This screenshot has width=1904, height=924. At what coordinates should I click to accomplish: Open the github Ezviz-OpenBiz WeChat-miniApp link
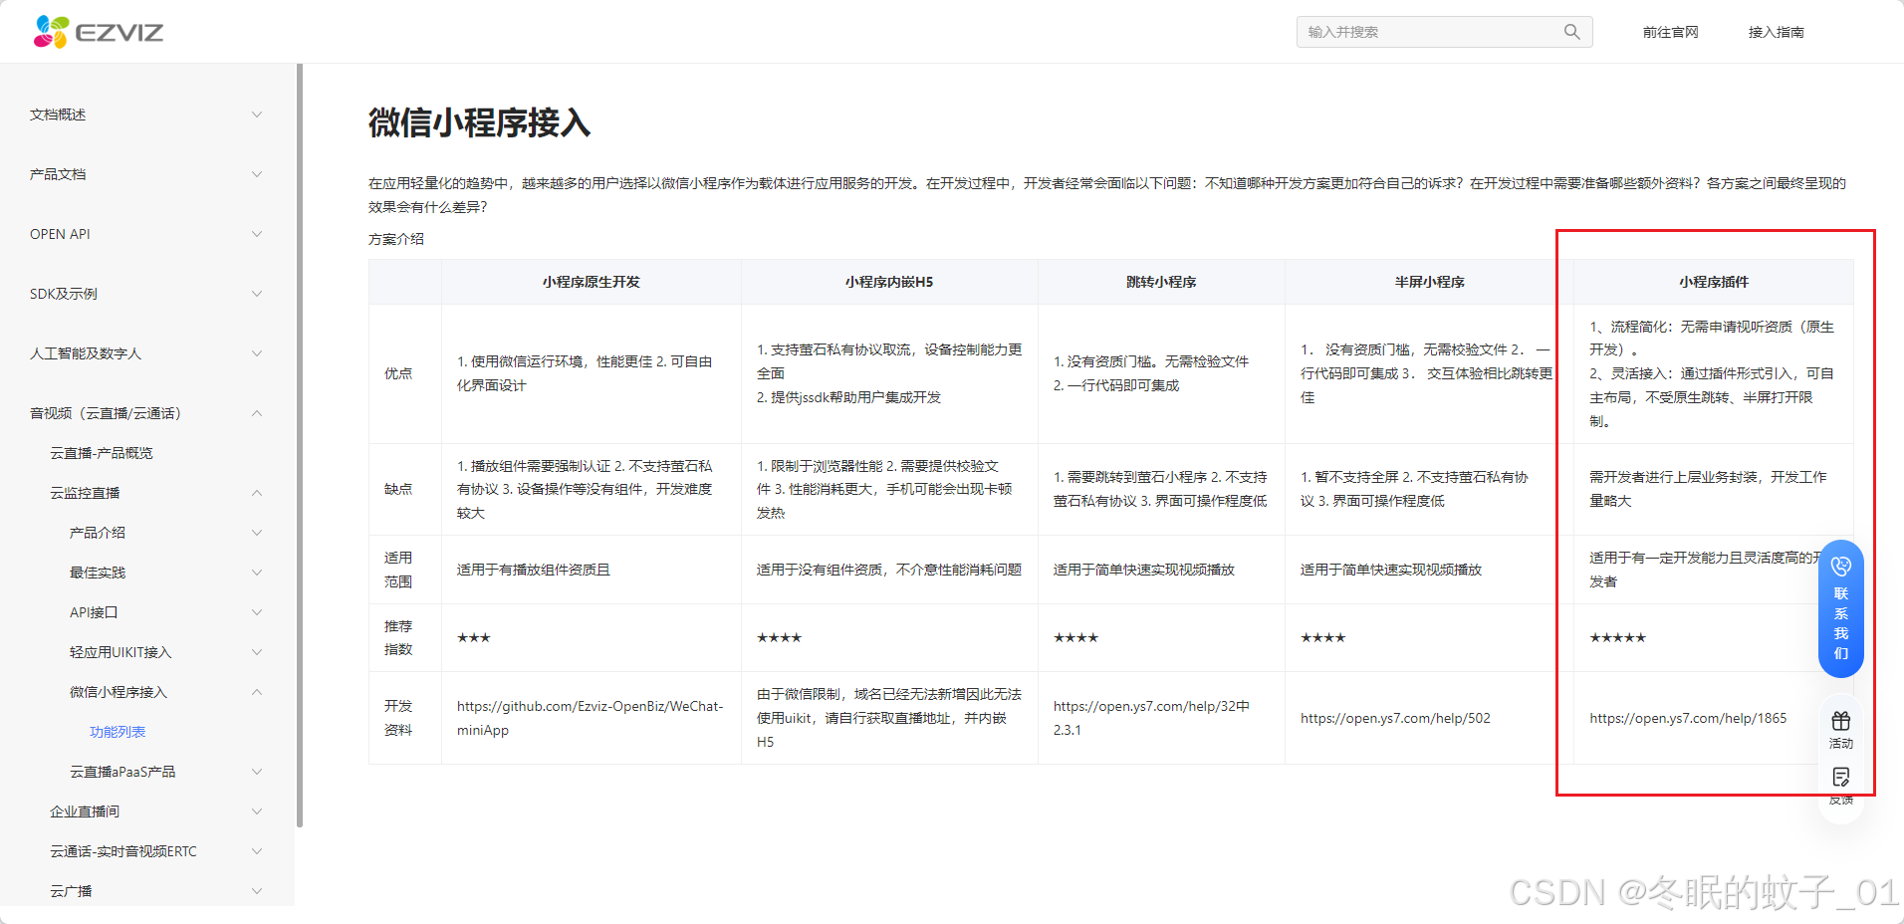click(x=590, y=718)
